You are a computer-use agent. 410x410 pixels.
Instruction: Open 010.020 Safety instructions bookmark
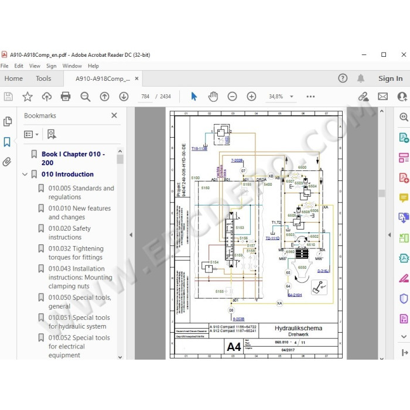pyautogui.click(x=70, y=233)
